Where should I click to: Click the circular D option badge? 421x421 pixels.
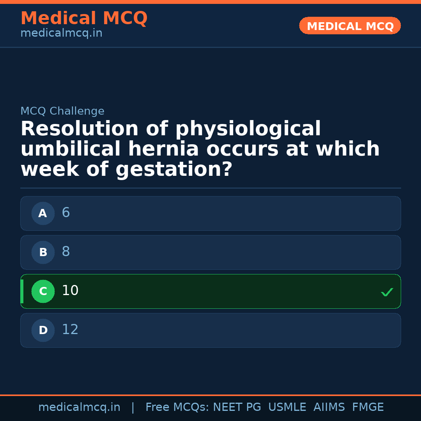(43, 330)
